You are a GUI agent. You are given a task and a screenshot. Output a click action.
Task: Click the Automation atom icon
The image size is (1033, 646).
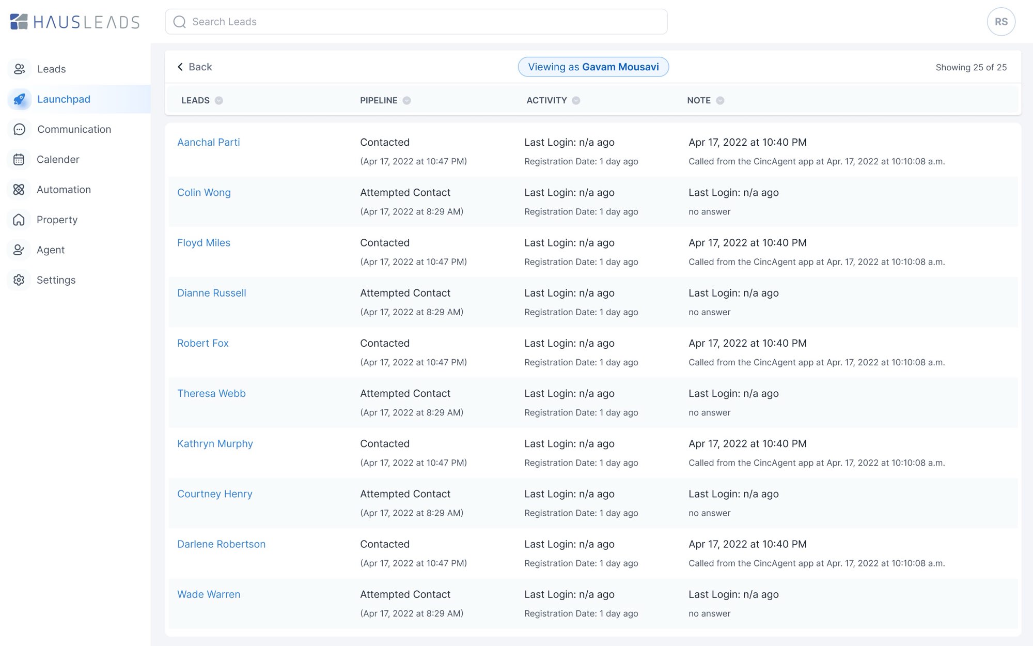[19, 190]
